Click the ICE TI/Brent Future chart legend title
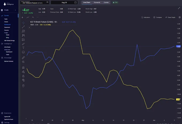 coord(44,22)
